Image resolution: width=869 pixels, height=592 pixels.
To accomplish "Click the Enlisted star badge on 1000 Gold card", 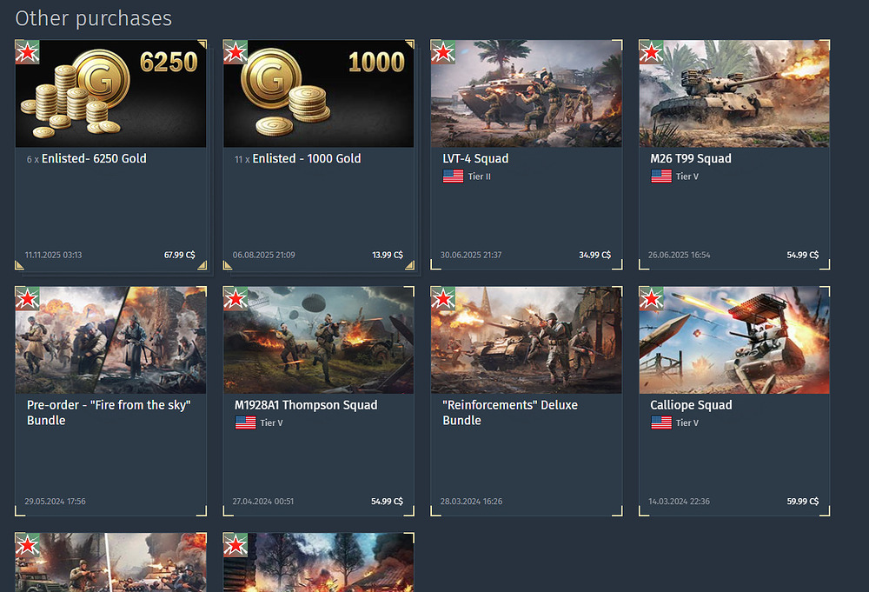I will [235, 52].
